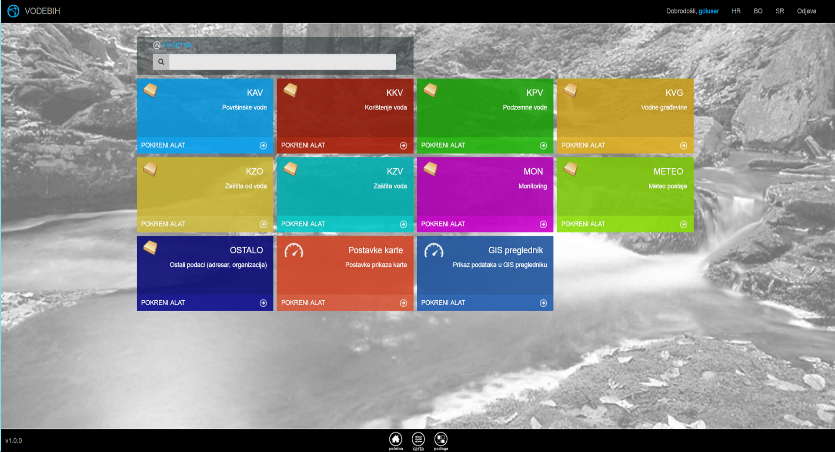Open the gdluser profile link
Viewport: 835px width, 452px height.
tap(708, 11)
